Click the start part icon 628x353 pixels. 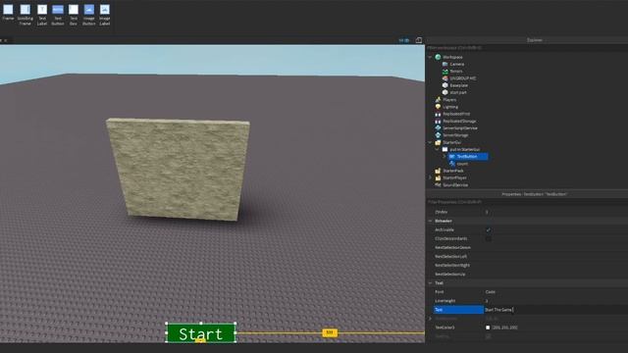pyautogui.click(x=445, y=92)
